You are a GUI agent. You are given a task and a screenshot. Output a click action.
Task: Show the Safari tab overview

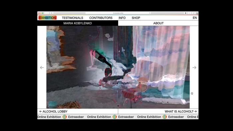pos(194,13)
